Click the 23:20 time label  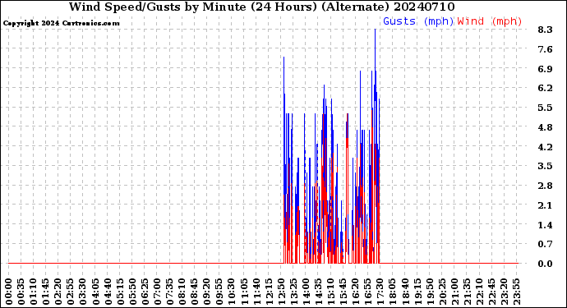(x=504, y=292)
